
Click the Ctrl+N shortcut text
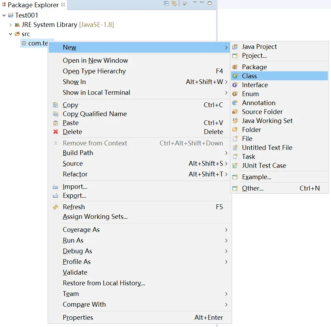310,188
